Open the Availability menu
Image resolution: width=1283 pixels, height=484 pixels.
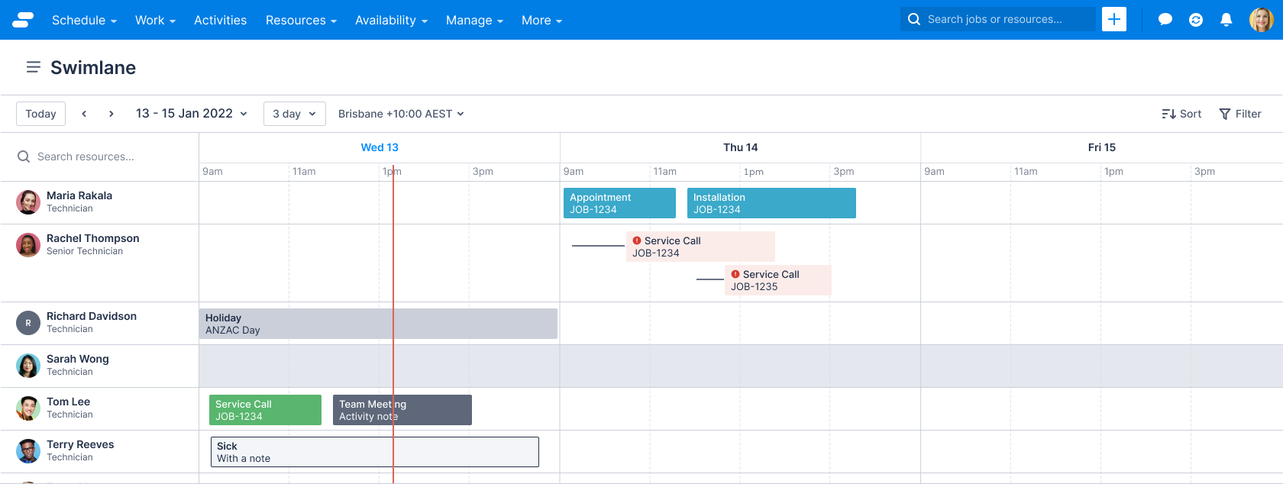391,20
